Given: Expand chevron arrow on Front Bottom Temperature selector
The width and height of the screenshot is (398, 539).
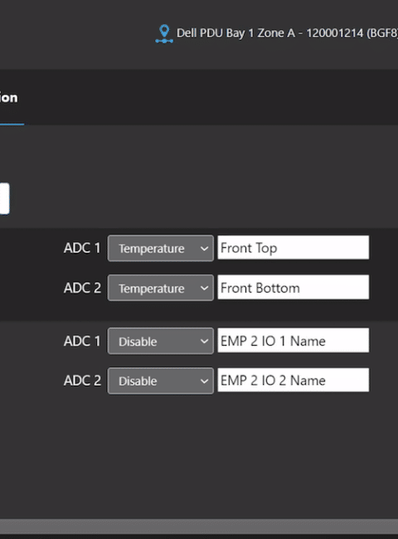Looking at the screenshot, I should [x=204, y=288].
